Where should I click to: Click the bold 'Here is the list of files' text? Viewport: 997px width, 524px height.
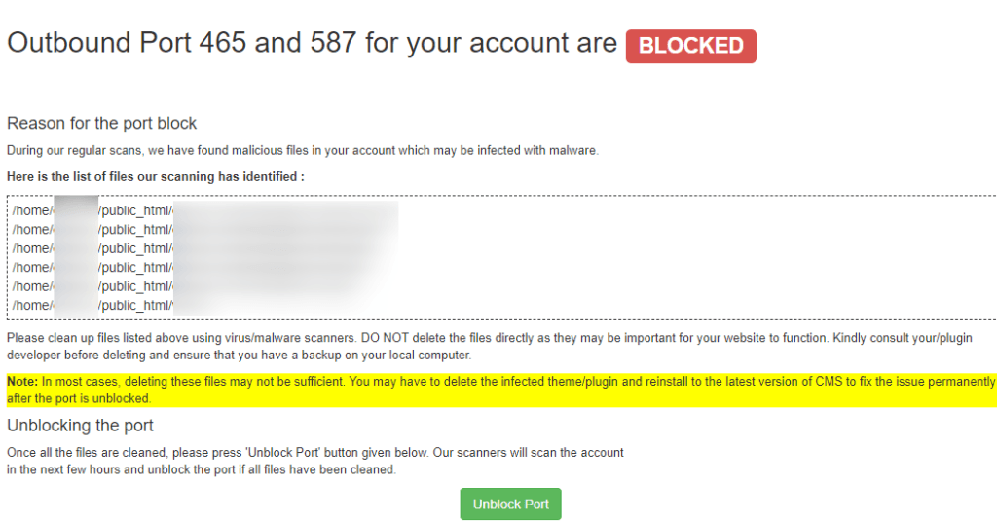tap(156, 177)
